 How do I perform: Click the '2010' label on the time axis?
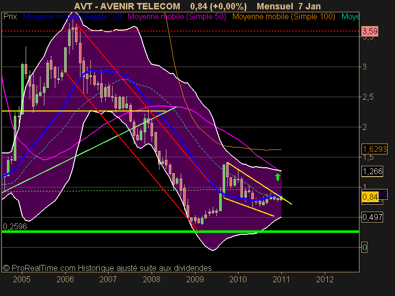238,279
